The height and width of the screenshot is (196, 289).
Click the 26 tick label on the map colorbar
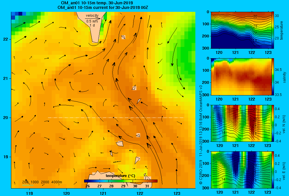click(88, 186)
